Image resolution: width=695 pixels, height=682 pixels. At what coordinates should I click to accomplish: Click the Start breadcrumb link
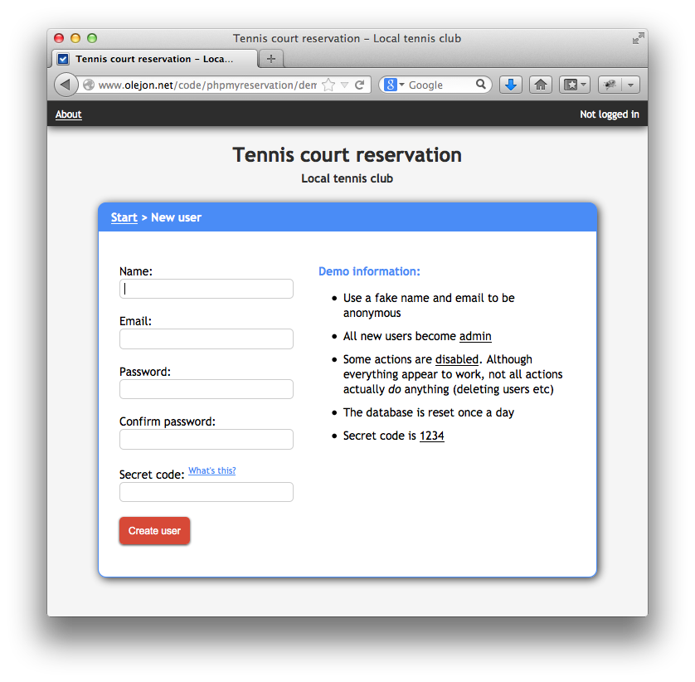click(124, 217)
